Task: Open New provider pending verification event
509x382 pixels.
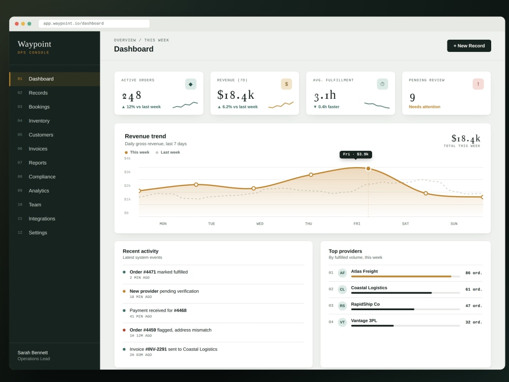Action: coord(213,294)
